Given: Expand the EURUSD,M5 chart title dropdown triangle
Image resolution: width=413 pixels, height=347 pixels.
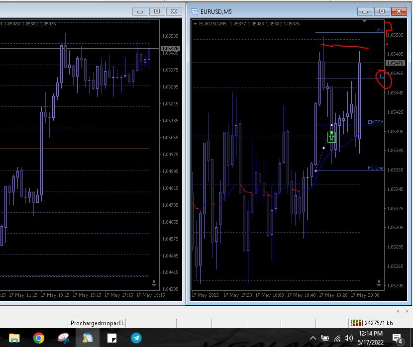Looking at the screenshot, I should (x=195, y=24).
